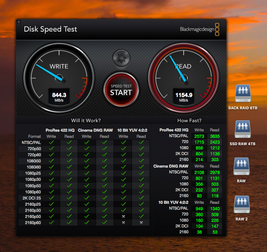
Task: Click 10 Bit YUV 2160 read value 53
Action: (215, 232)
